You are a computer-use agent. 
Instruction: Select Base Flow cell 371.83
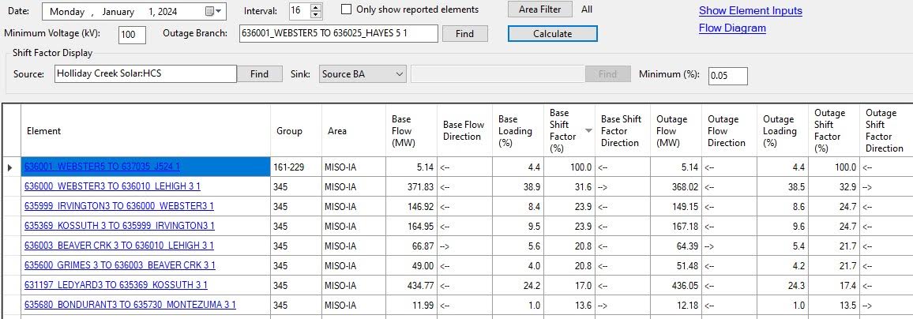(x=411, y=187)
